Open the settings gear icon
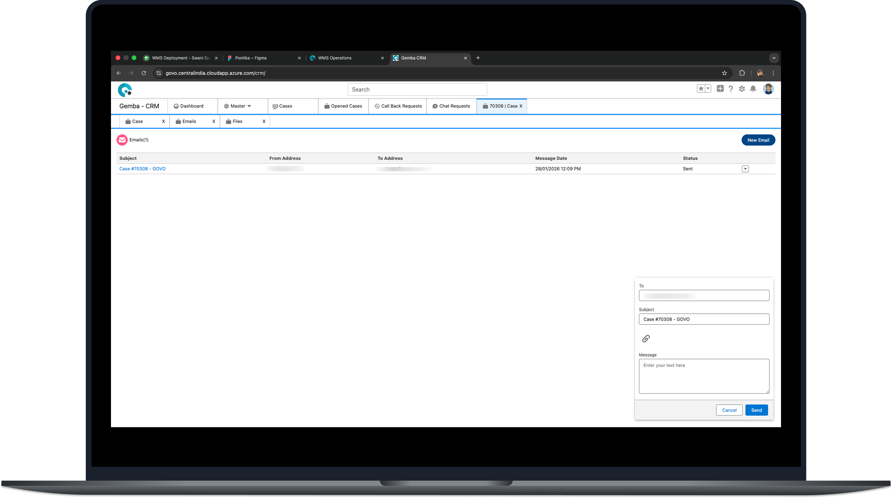Viewport: 892px width, 498px height. [x=742, y=89]
